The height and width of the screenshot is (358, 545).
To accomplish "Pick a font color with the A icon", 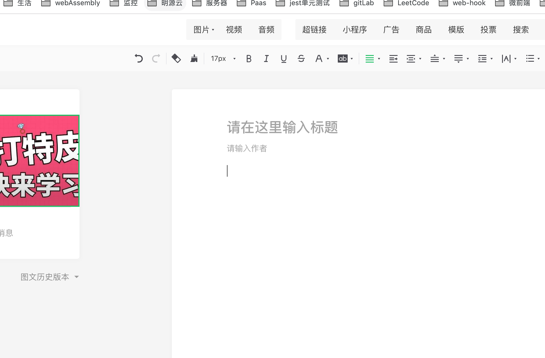I will click(x=319, y=59).
